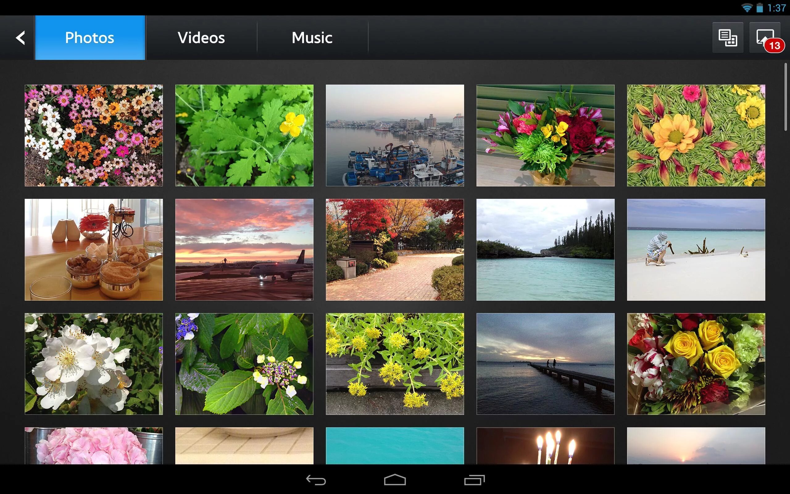Select the Photos tab
790x494 pixels.
click(x=89, y=38)
